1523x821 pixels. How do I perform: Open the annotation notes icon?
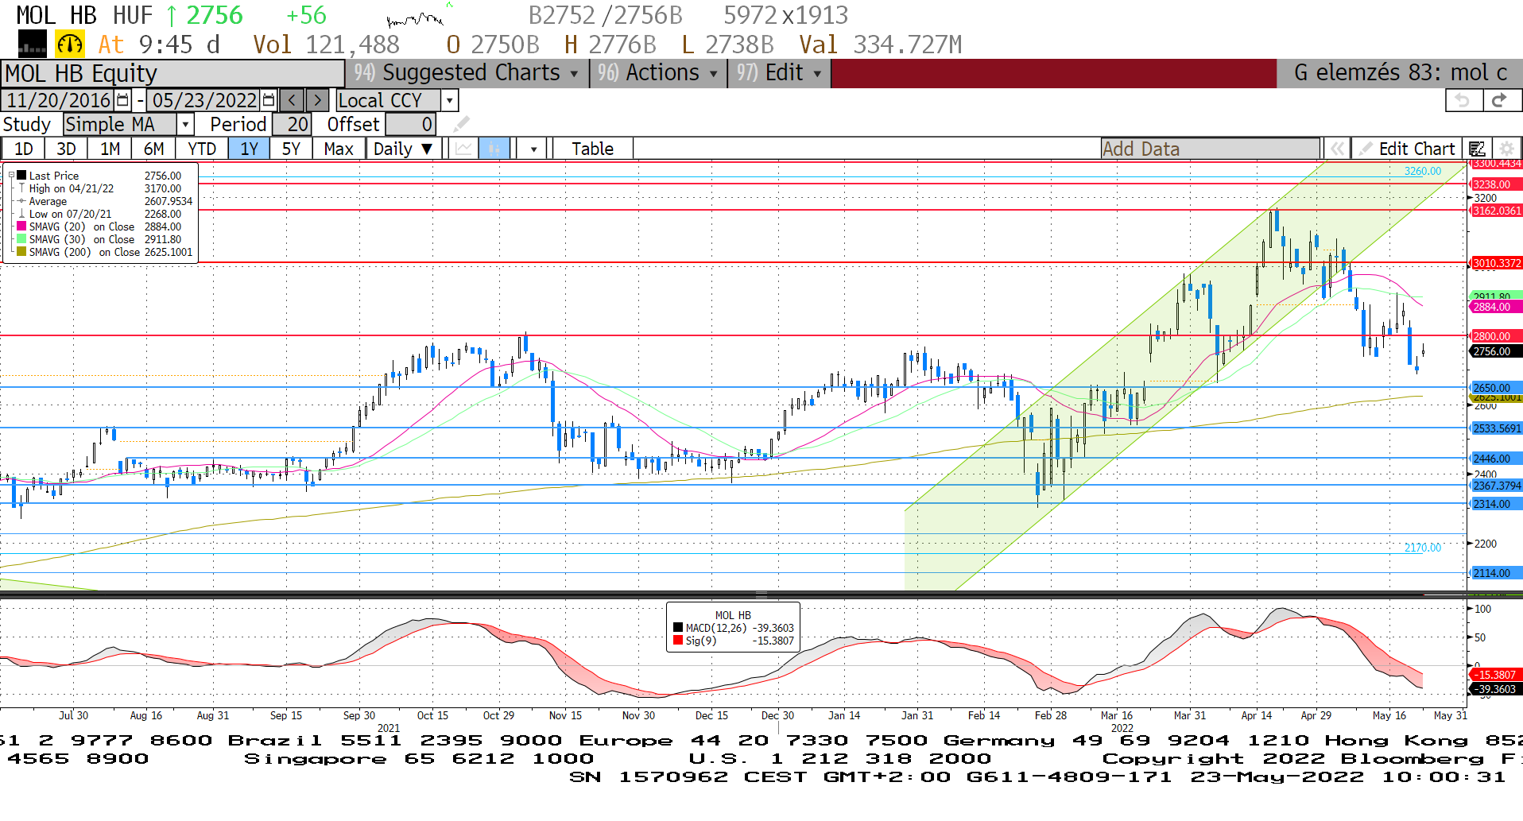(1477, 149)
